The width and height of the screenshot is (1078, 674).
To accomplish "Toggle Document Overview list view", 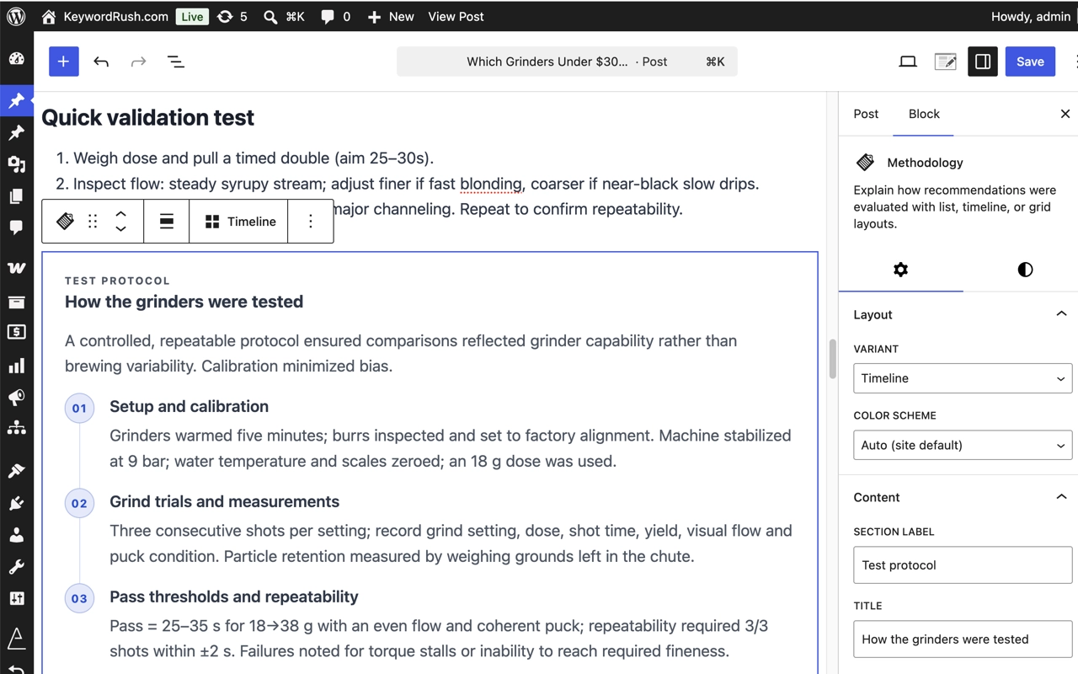I will (175, 62).
